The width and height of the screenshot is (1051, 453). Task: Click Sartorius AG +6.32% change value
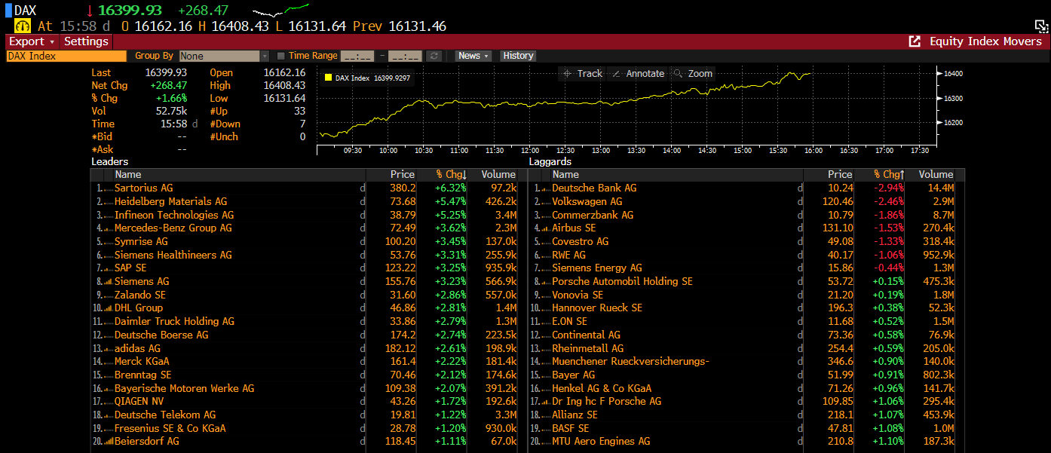pos(451,188)
